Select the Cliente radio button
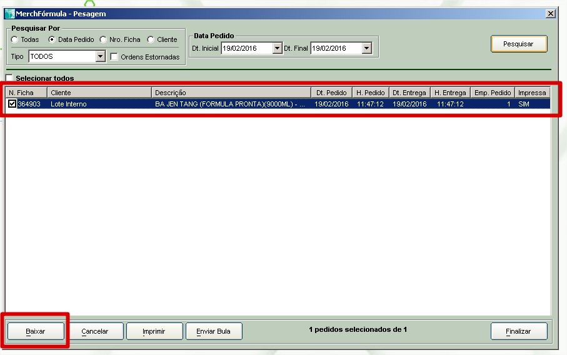Image resolution: width=567 pixels, height=355 pixels. click(x=151, y=39)
